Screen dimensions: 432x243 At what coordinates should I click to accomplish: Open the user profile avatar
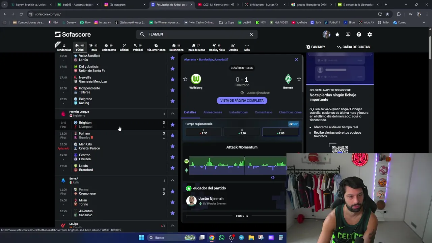pyautogui.click(x=326, y=34)
